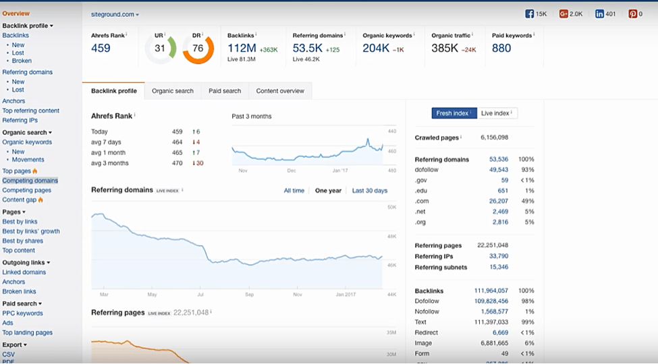Screen dimensions: 658x364
Task: Collapse the Export sidebar section
Action: (x=14, y=344)
